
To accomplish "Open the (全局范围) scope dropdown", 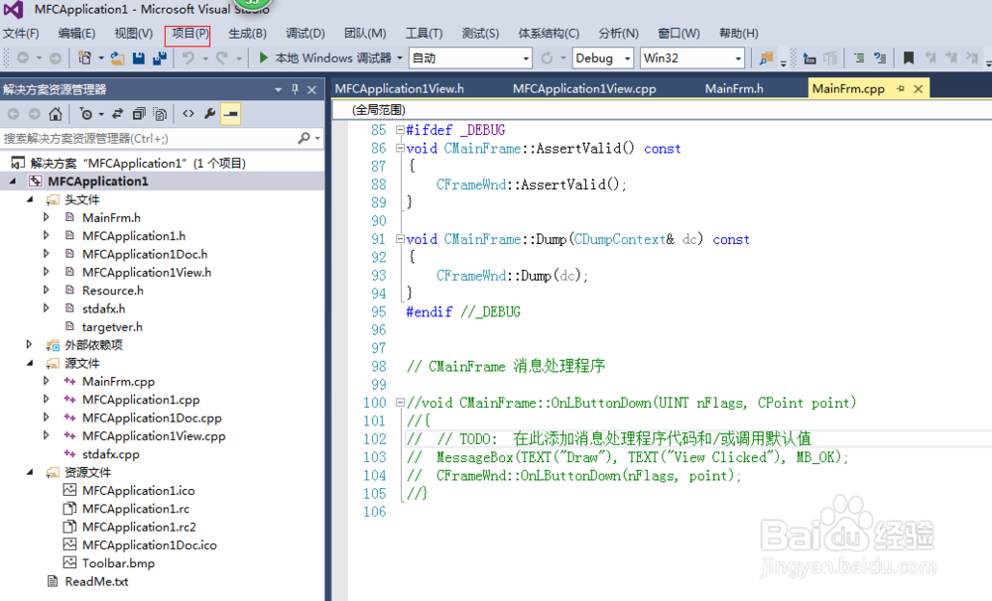I will tap(662, 110).
